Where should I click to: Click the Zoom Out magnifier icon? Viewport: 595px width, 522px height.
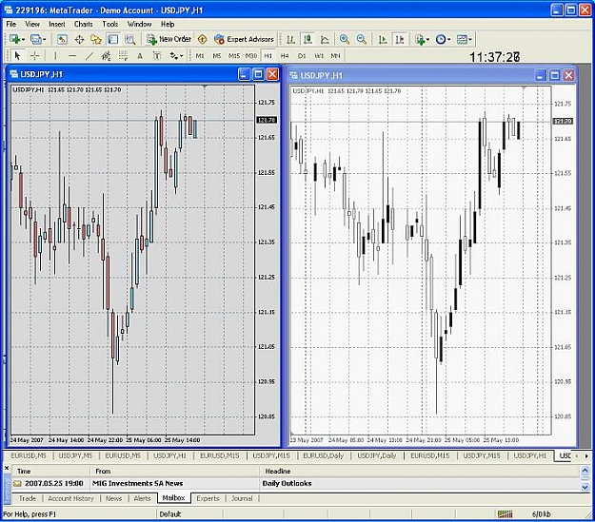pyautogui.click(x=362, y=39)
